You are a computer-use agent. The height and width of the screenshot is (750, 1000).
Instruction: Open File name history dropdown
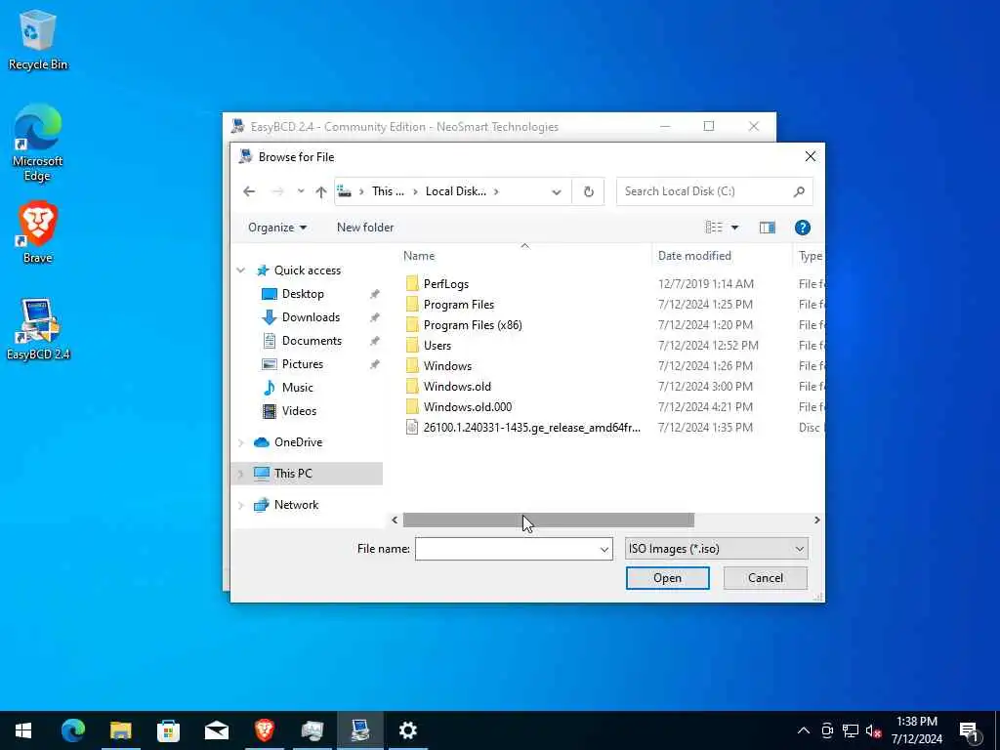pos(604,549)
